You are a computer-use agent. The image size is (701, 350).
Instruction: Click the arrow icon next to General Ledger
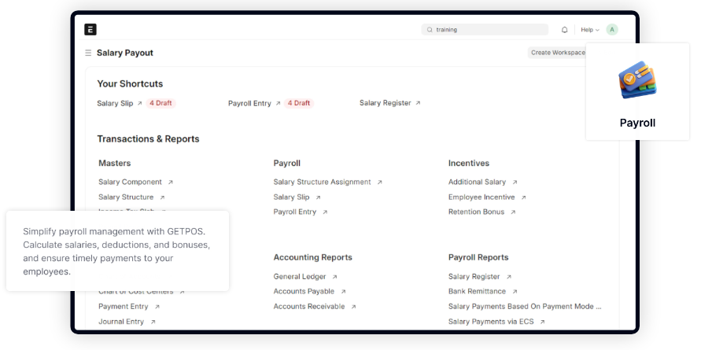coord(334,277)
